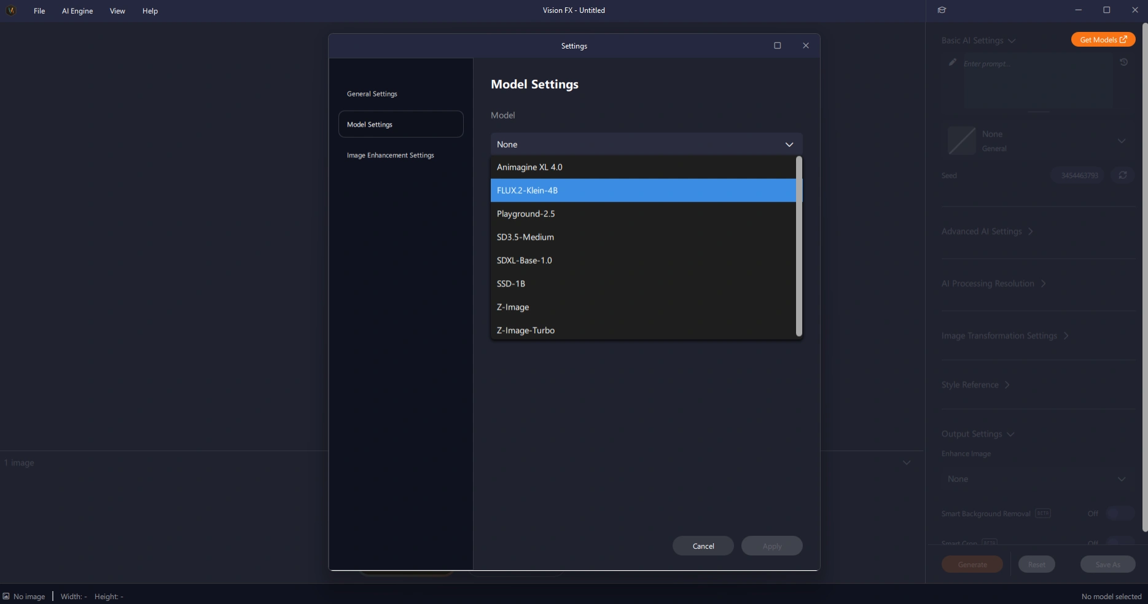This screenshot has width=1148, height=604.
Task: Click 'No model selected' status text
Action: 1111,597
